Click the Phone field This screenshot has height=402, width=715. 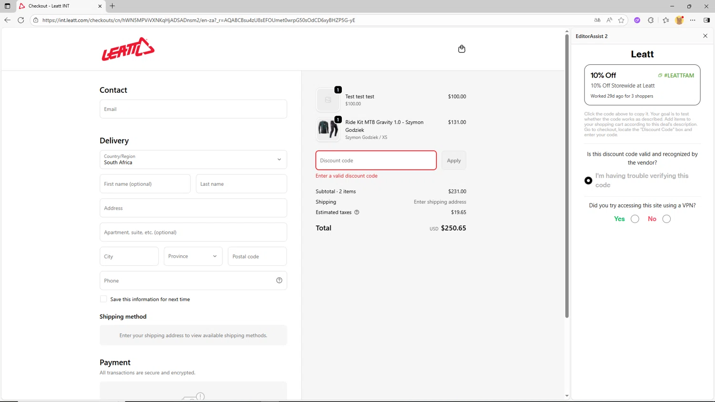[193, 281]
